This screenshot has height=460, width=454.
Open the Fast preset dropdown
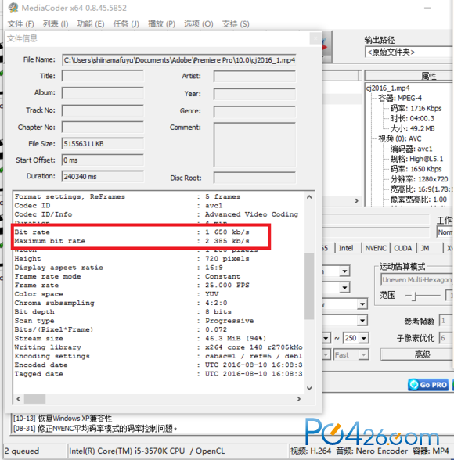click(x=364, y=355)
